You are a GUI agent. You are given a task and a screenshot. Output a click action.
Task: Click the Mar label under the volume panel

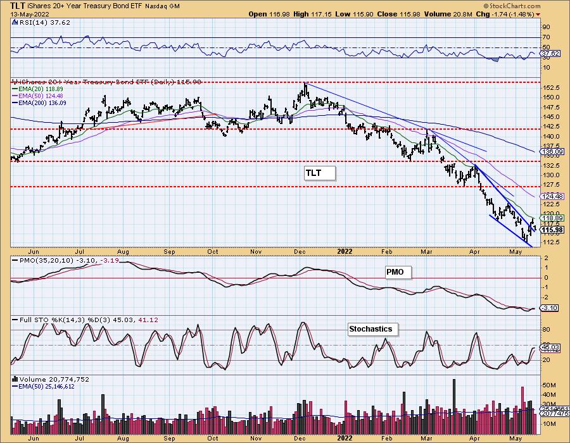426,439
